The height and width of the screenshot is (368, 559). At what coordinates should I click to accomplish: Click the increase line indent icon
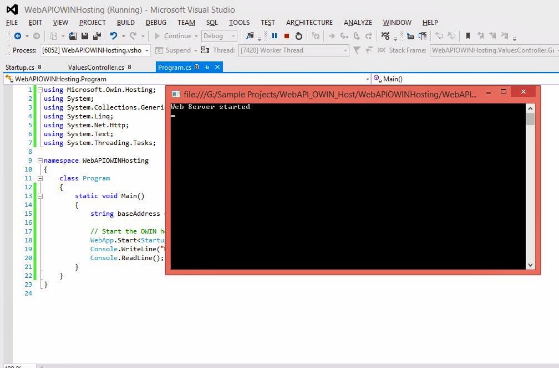click(x=423, y=36)
